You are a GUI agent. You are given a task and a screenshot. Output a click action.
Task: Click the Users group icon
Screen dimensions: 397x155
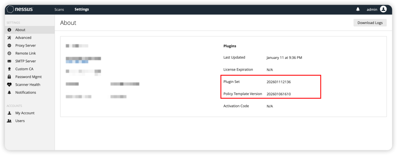click(x=9, y=121)
